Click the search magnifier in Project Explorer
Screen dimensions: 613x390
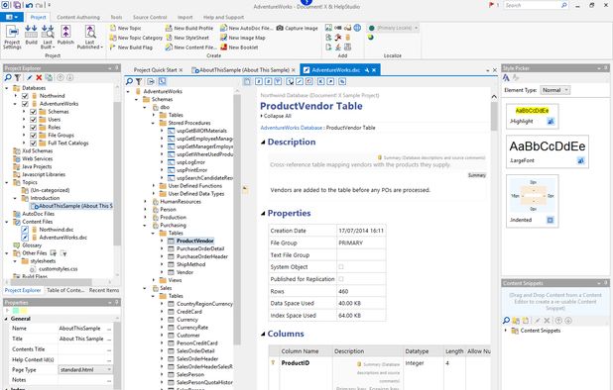pos(8,77)
